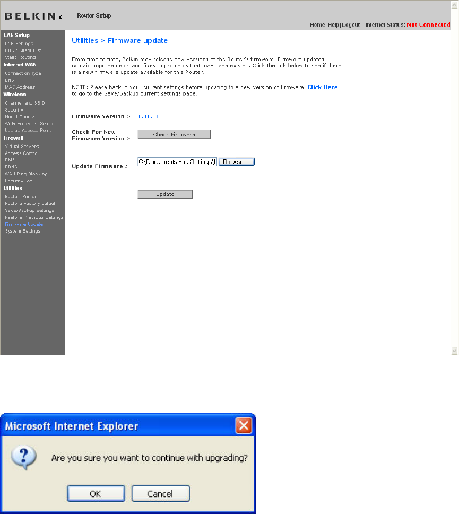Click the Utilities sidebar heading

click(x=13, y=189)
